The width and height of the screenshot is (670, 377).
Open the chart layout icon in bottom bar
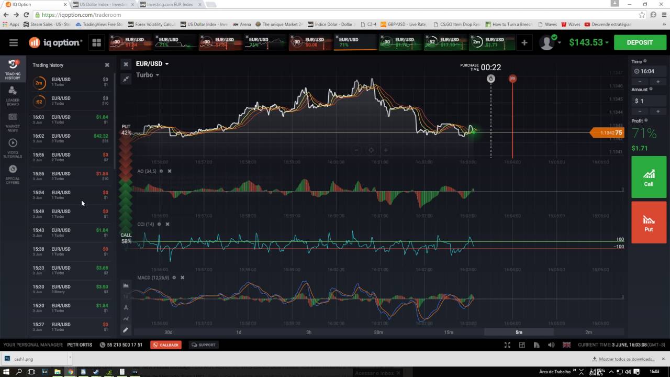tap(522, 345)
